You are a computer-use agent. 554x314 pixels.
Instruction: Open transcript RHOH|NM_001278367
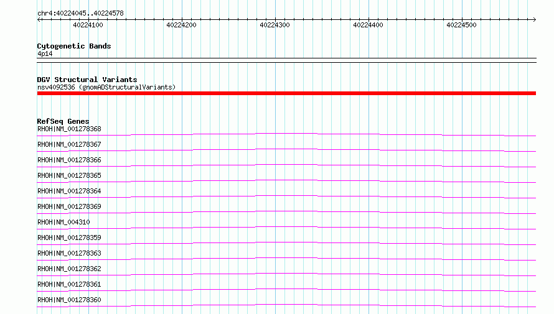[x=69, y=145]
